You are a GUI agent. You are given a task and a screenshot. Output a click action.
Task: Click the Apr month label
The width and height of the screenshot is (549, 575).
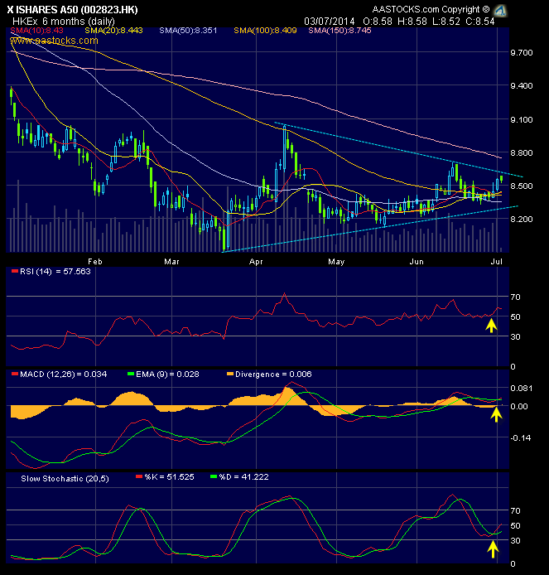[x=256, y=262]
